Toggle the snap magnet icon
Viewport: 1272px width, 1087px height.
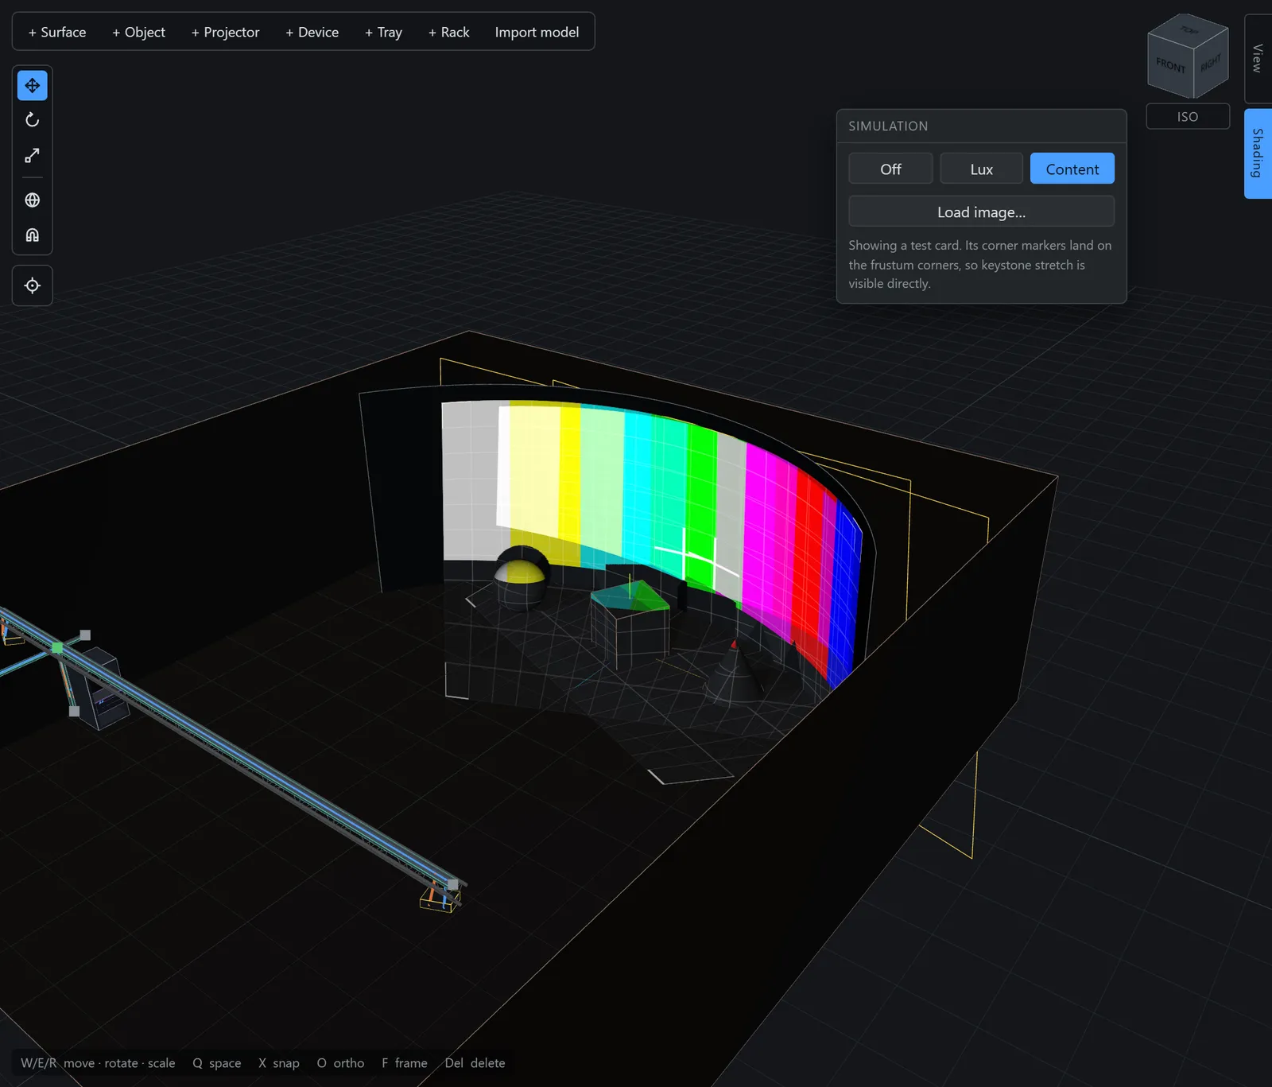coord(33,235)
